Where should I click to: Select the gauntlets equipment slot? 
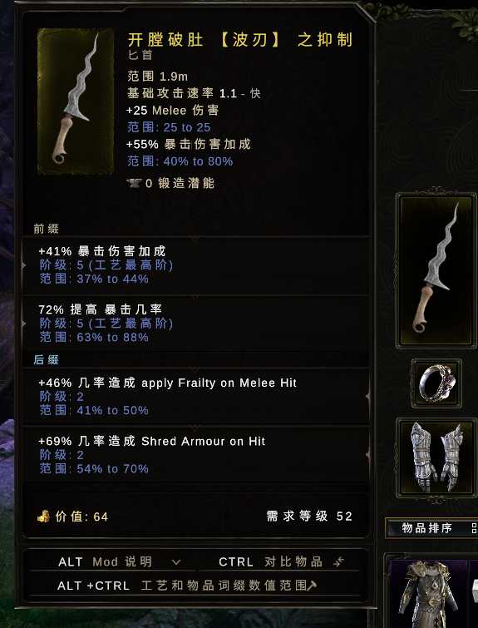(x=436, y=457)
